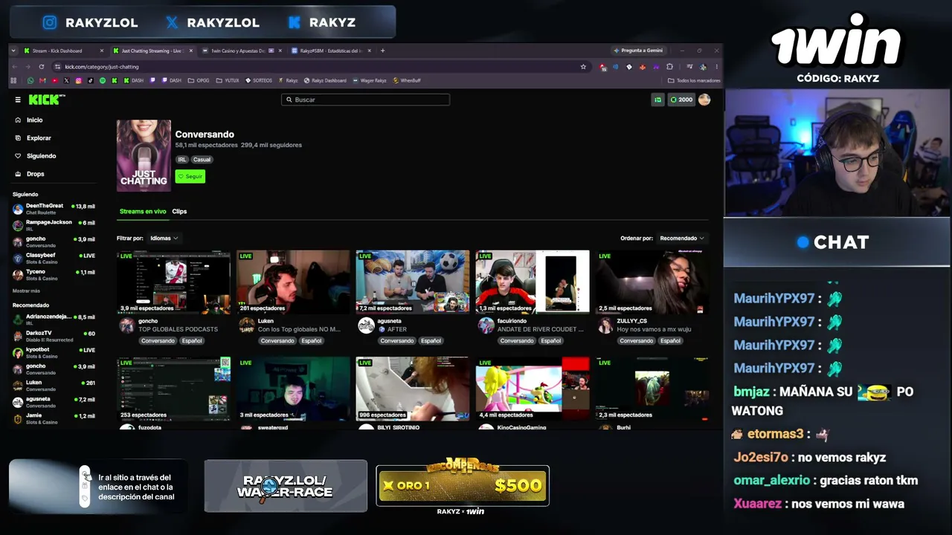Open the Chrome apps grid bookmark

pyautogui.click(x=13, y=80)
